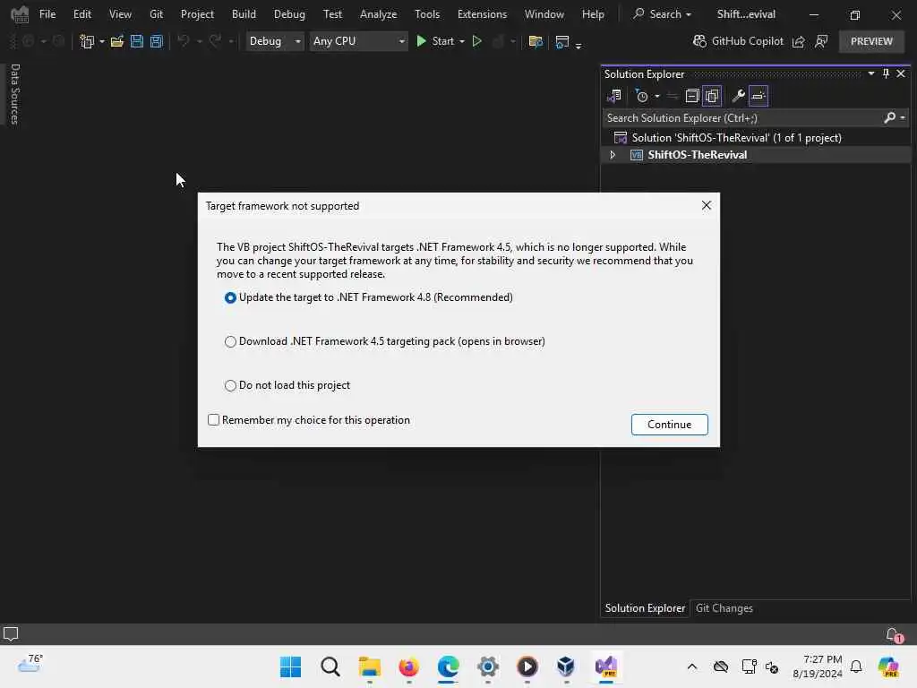Open the Build menu

click(x=244, y=14)
